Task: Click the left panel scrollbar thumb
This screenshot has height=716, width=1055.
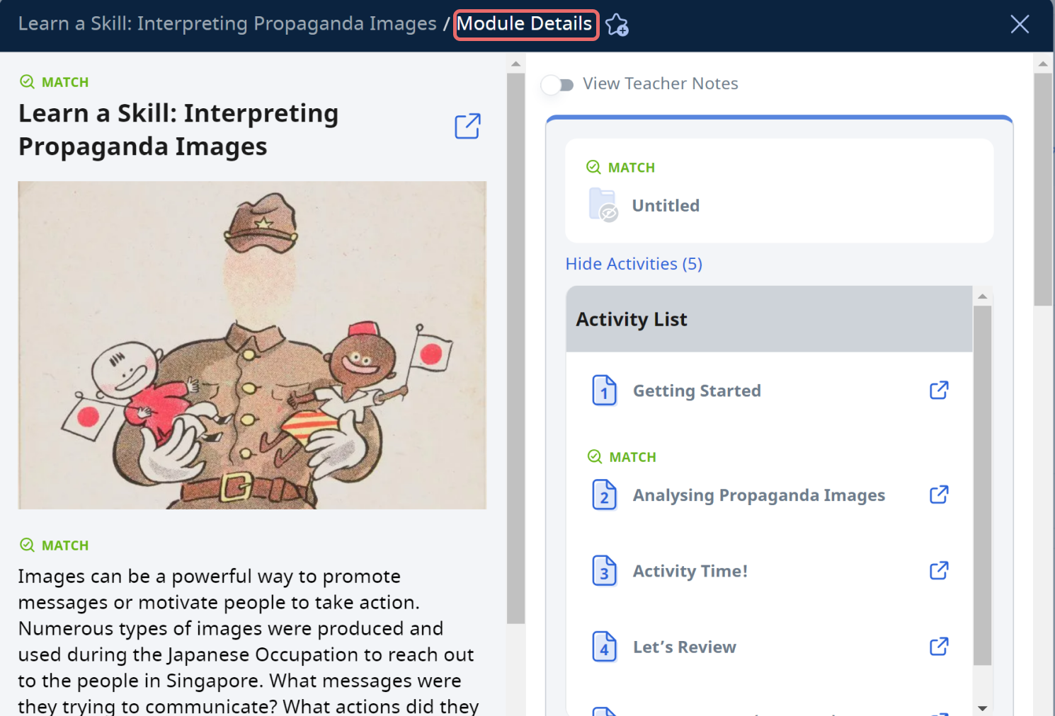Action: 515,348
